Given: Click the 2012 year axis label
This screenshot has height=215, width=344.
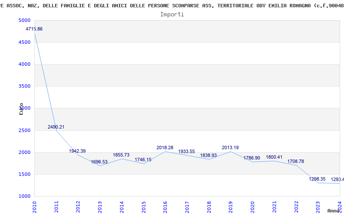Looking at the screenshot, I should point(78,206).
